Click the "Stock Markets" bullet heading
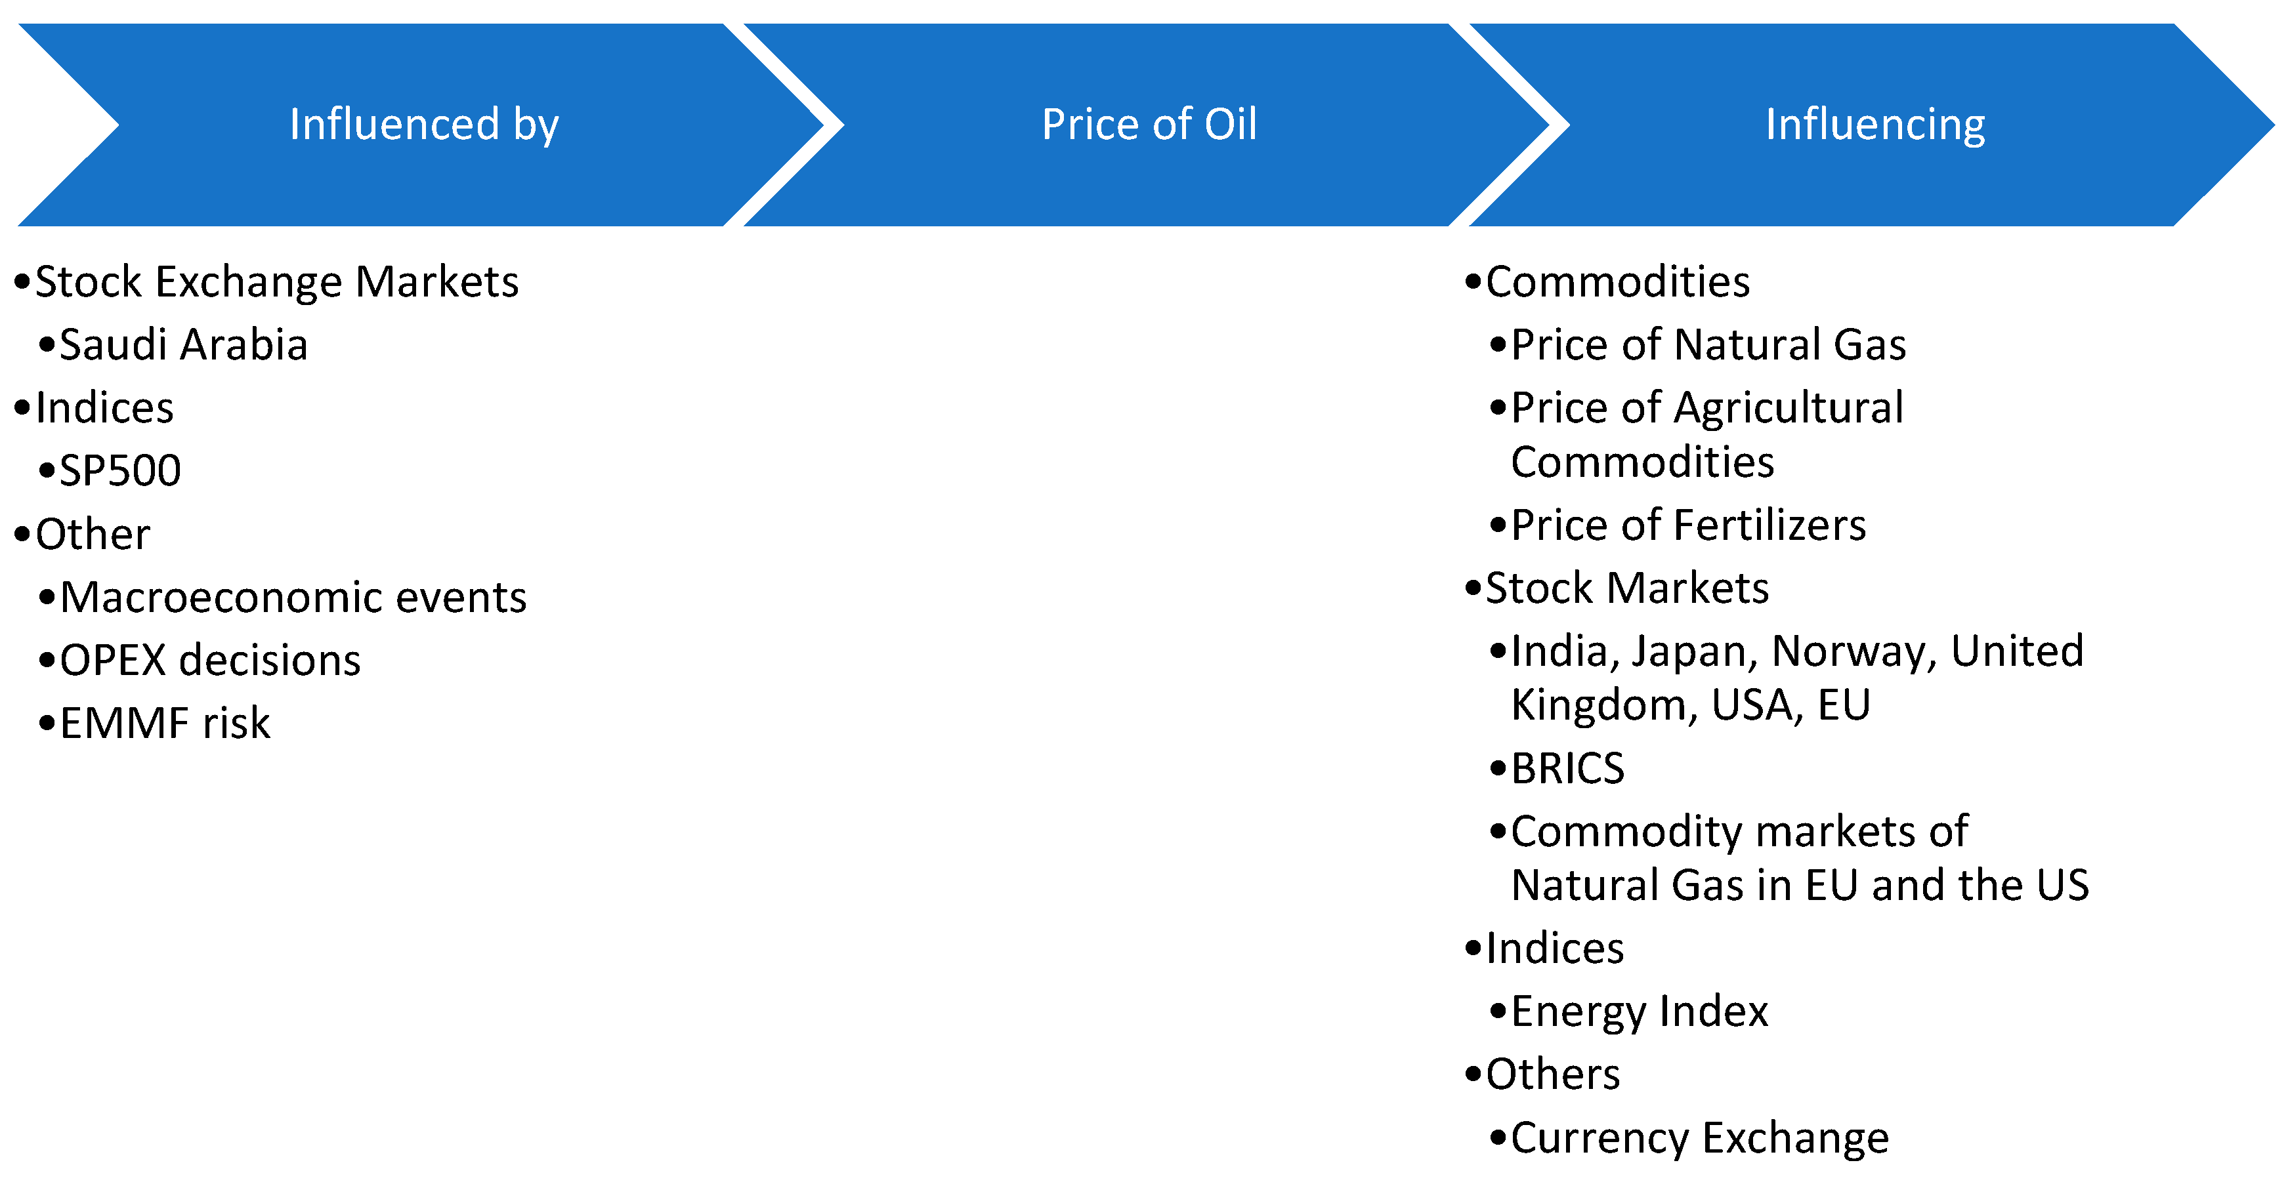 click(x=1627, y=588)
